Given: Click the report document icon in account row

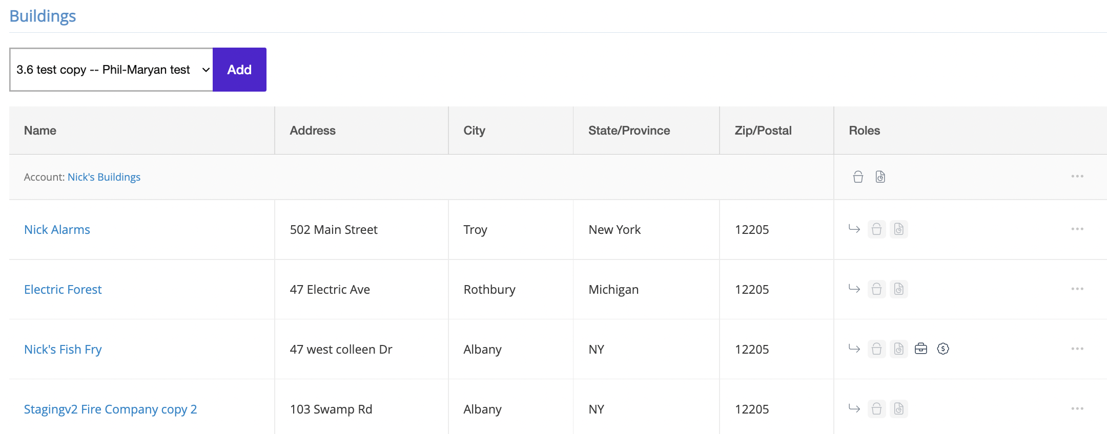Looking at the screenshot, I should tap(880, 177).
